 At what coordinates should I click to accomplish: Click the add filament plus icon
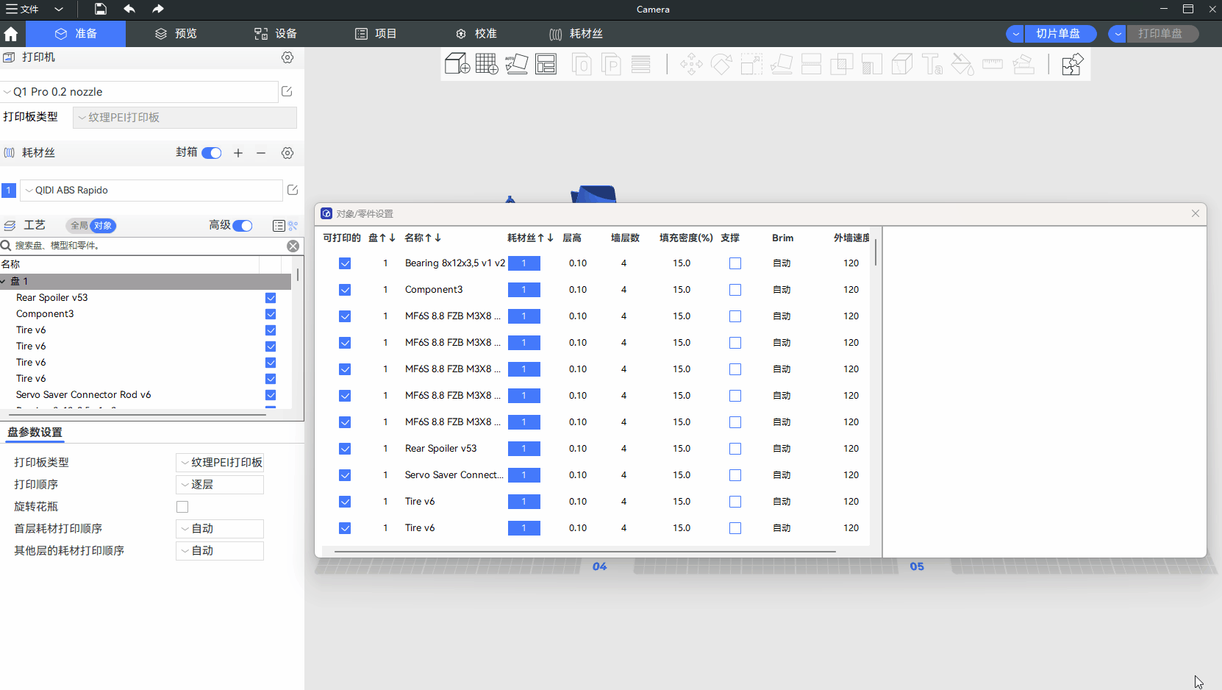(x=238, y=153)
